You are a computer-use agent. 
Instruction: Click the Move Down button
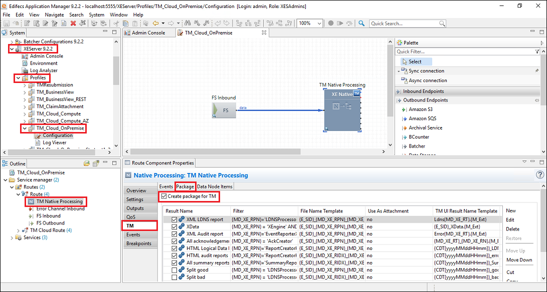[519, 260]
